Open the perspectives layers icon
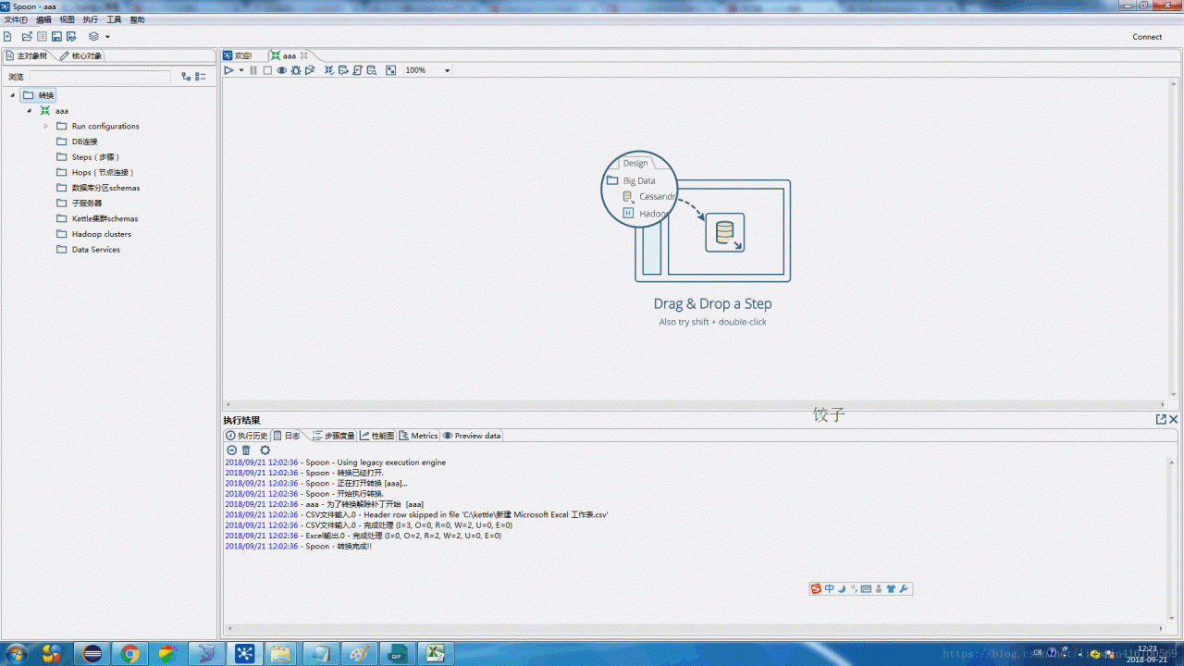 [93, 37]
